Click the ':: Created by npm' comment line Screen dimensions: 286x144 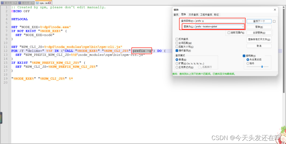[x=58, y=7]
